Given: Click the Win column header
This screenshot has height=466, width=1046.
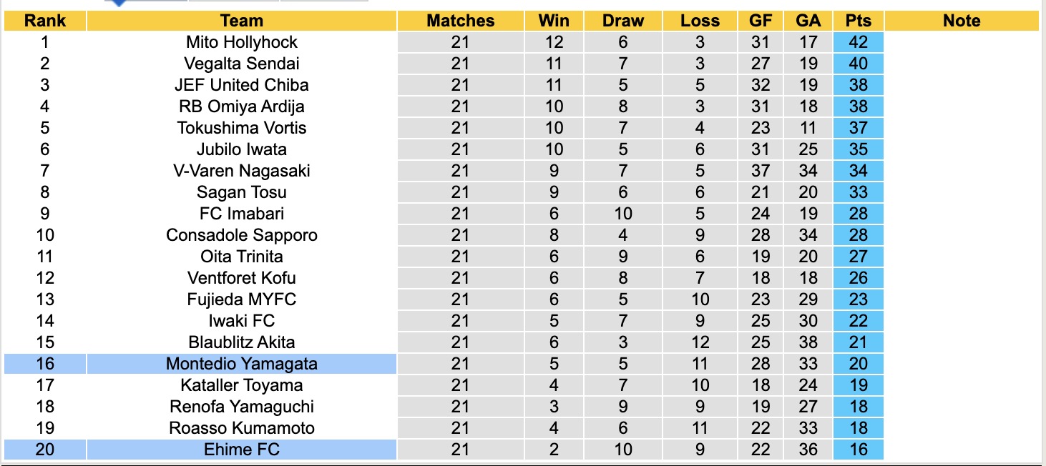Looking at the screenshot, I should (x=554, y=21).
